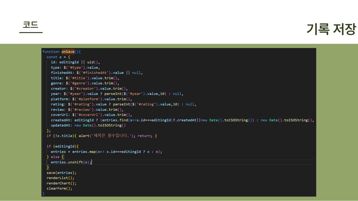Click the renderList(); call

60,178
